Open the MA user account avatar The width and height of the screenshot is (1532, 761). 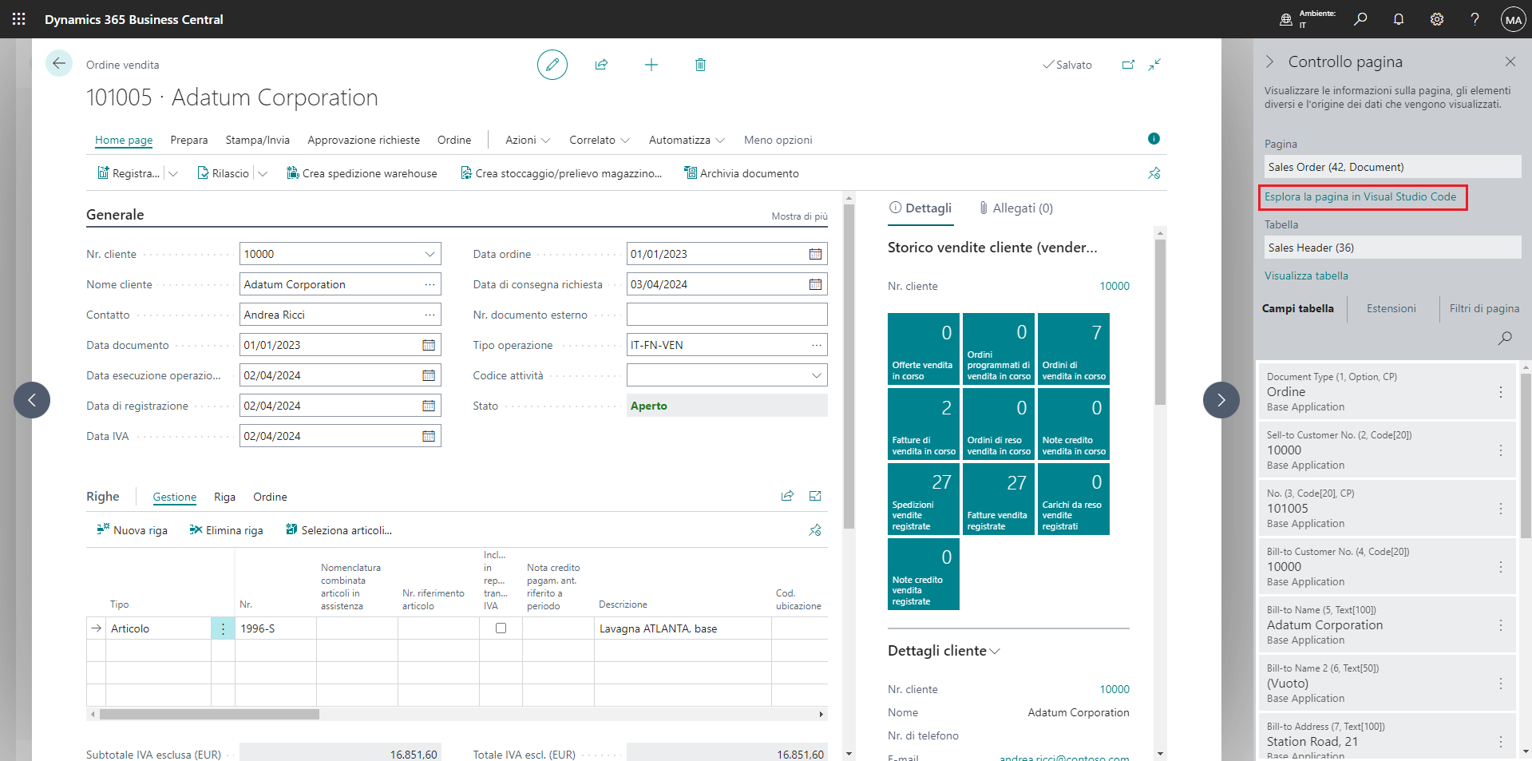coord(1513,19)
